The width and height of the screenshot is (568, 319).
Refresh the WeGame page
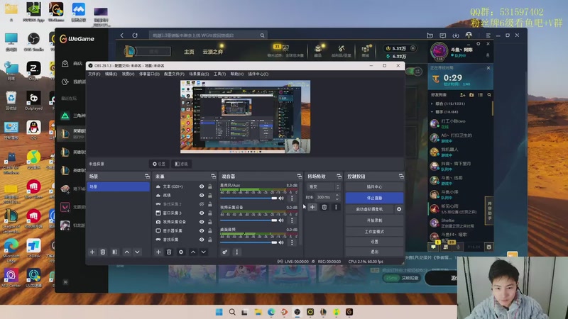click(135, 35)
